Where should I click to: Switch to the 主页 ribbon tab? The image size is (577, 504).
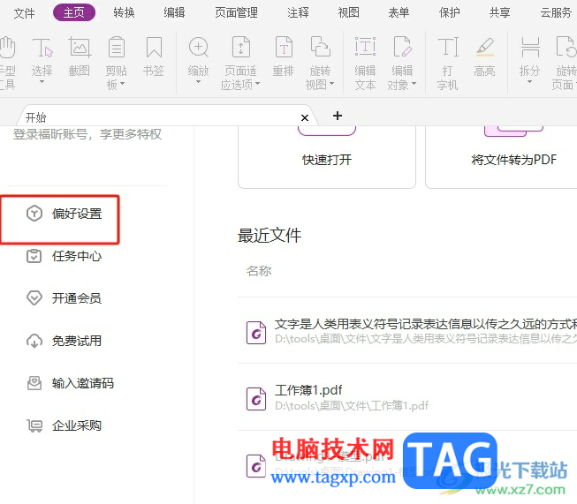coord(74,13)
